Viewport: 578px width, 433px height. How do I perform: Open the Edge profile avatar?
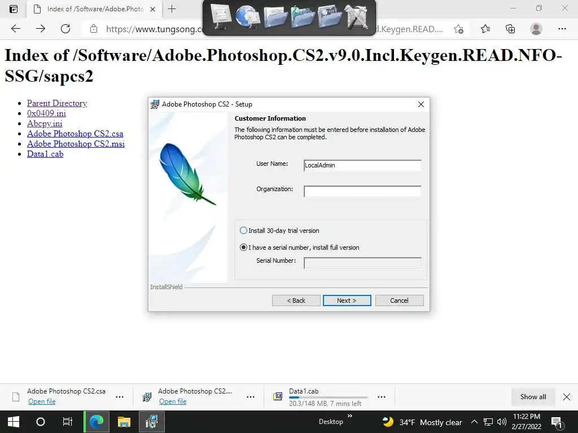click(x=536, y=29)
